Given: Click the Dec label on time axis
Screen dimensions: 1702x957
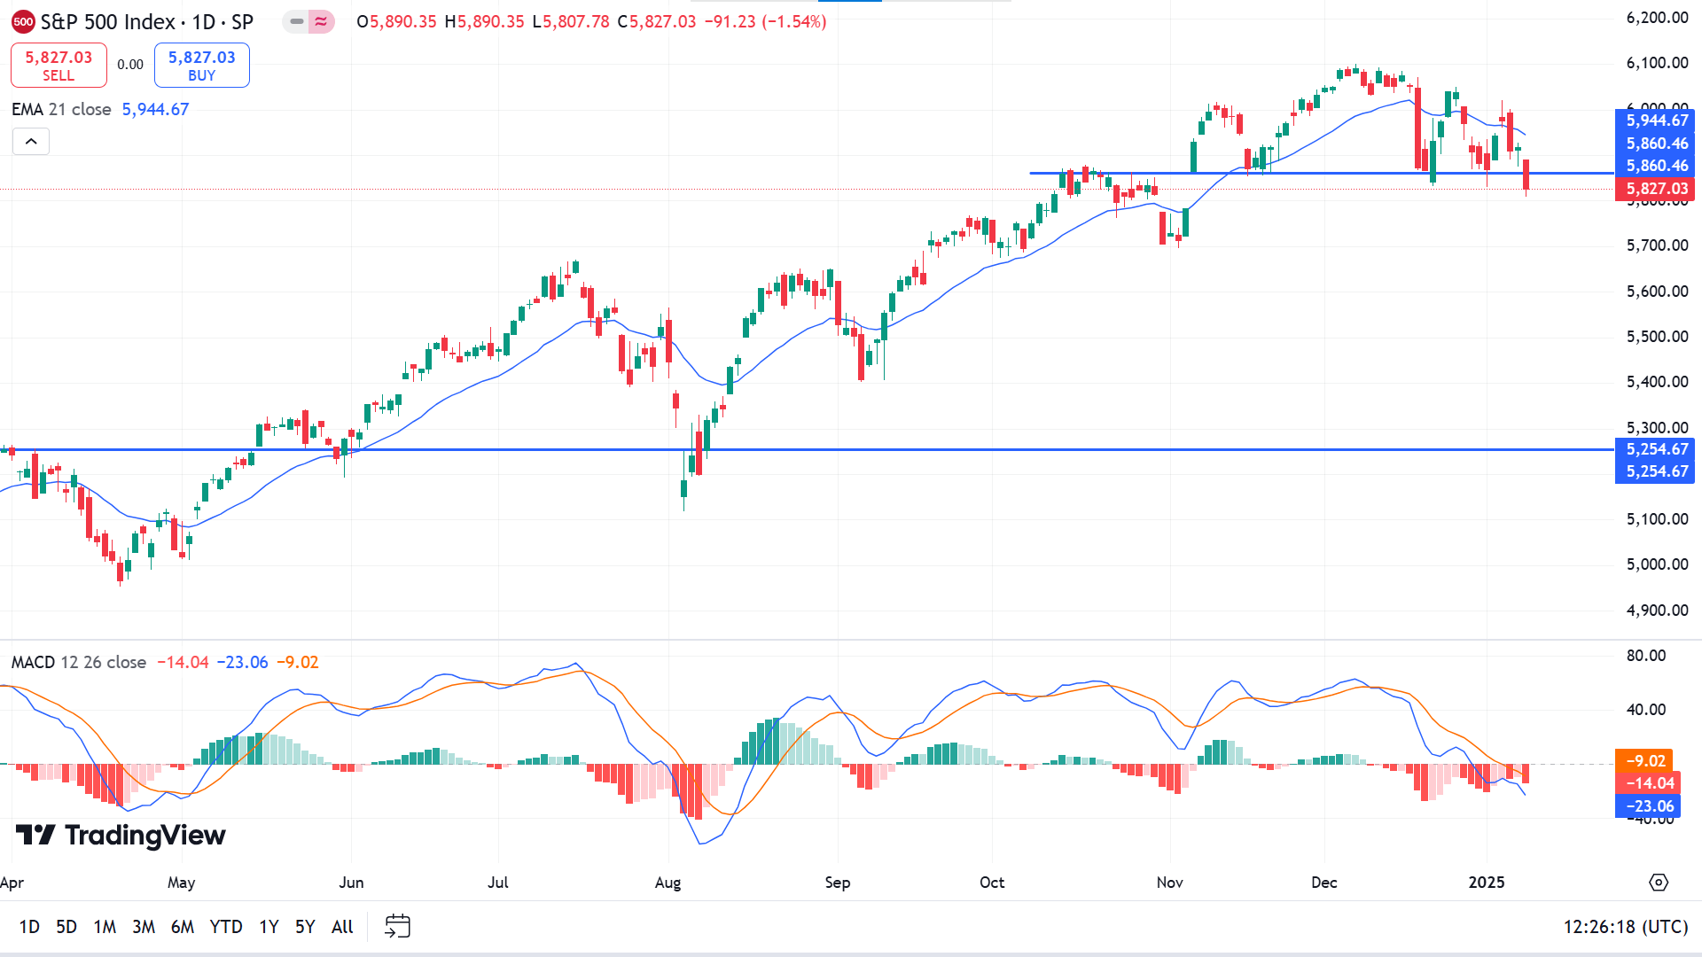Looking at the screenshot, I should click(x=1324, y=883).
